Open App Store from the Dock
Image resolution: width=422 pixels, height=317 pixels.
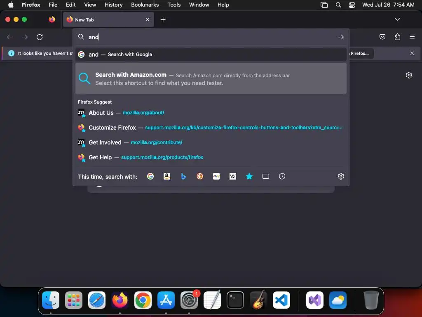tap(166, 300)
